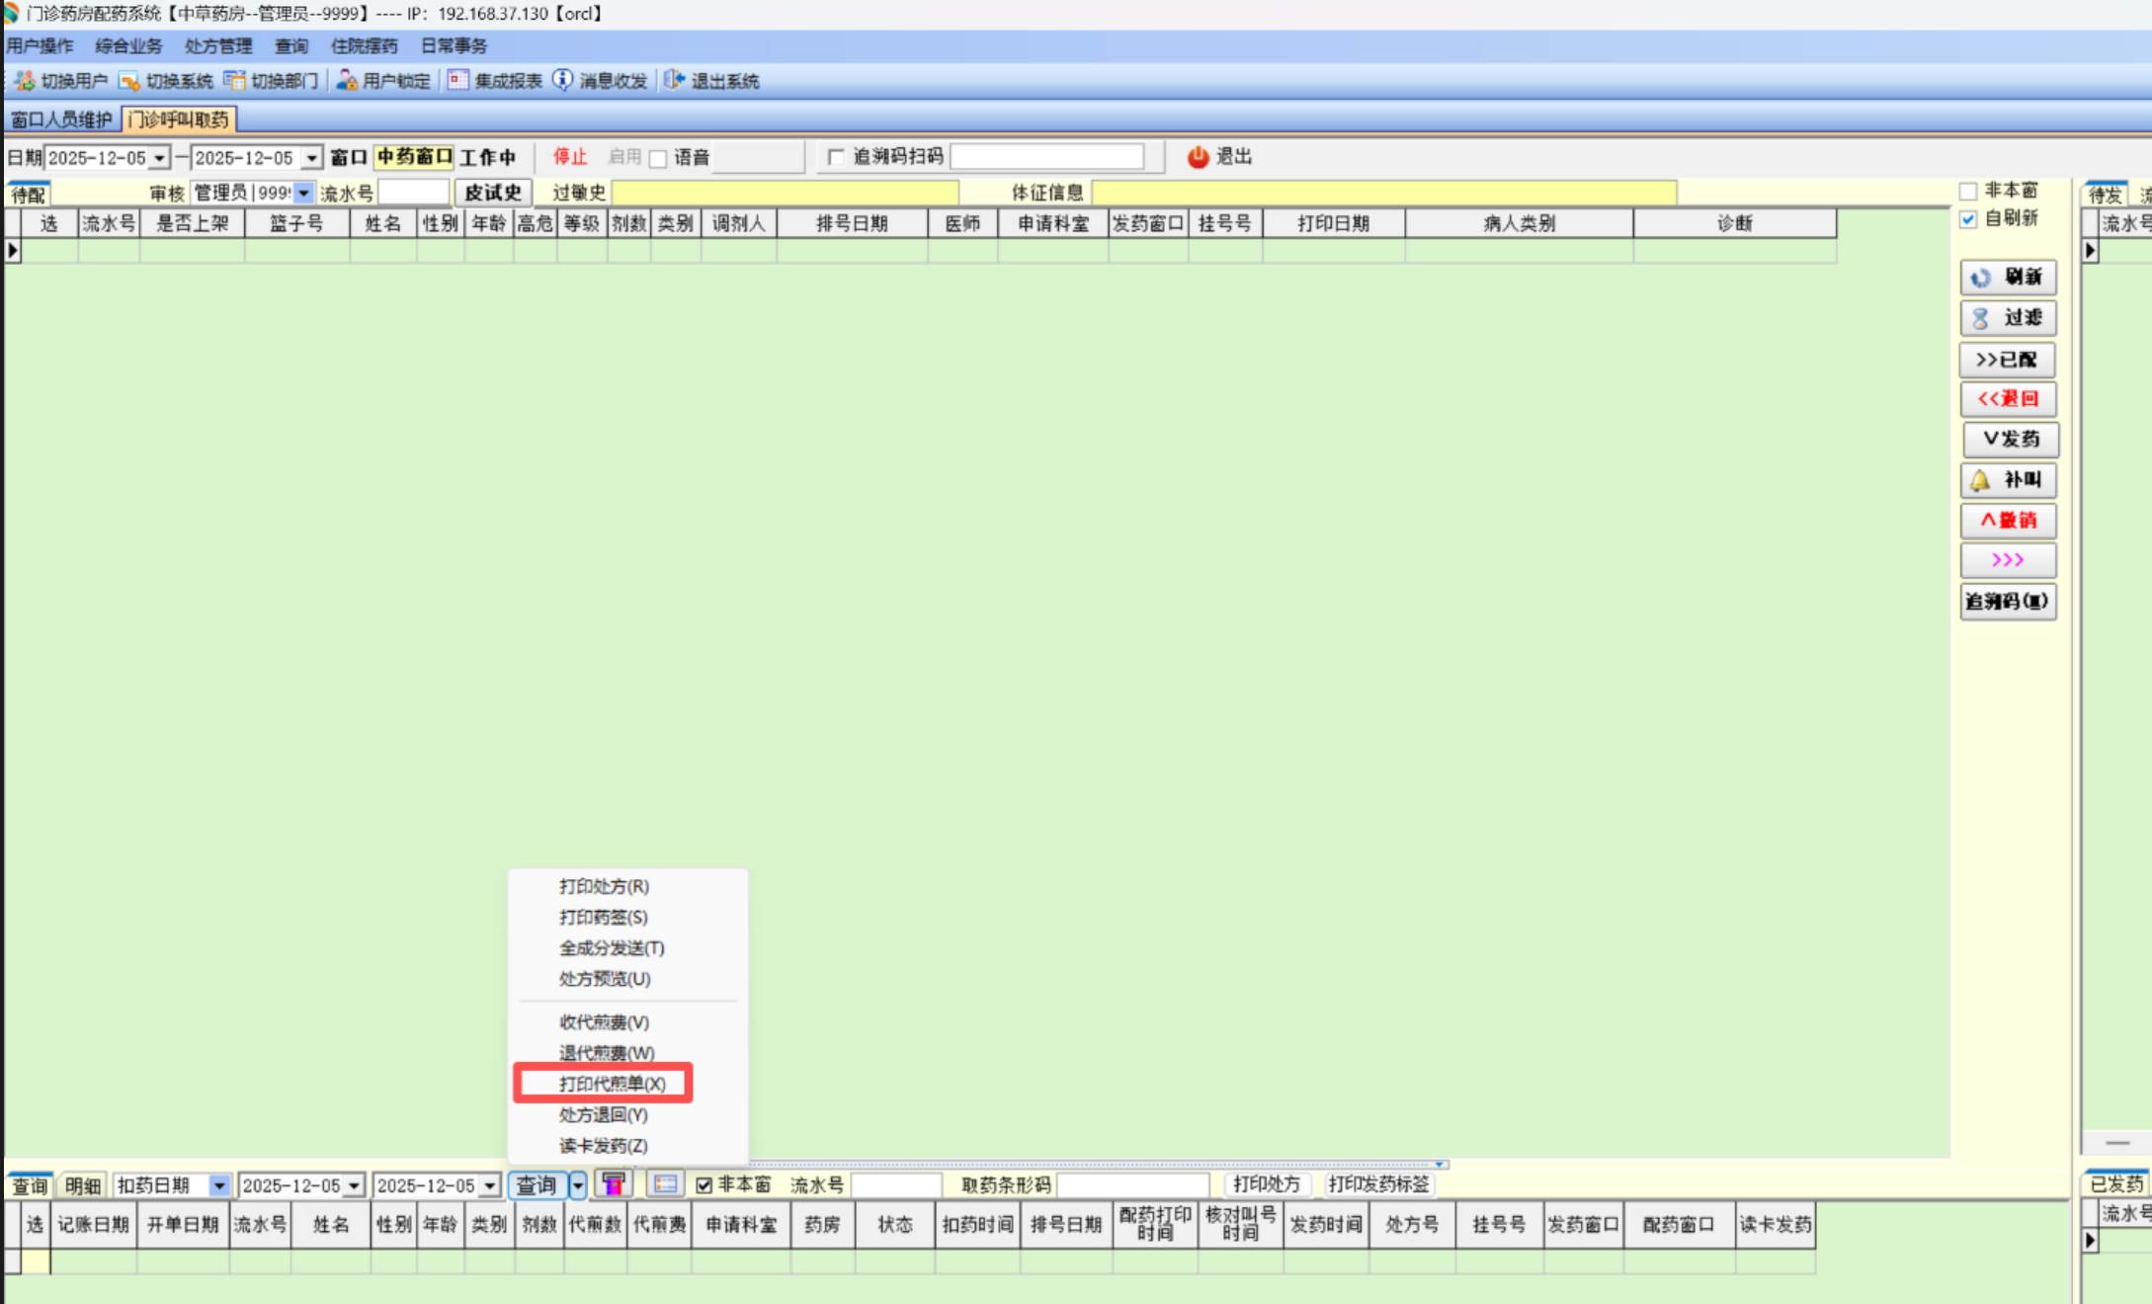Switch to 窗口人员维护 tab

61,120
